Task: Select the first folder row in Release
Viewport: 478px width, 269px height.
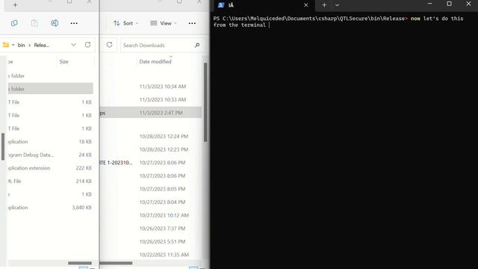Action: tap(50, 75)
